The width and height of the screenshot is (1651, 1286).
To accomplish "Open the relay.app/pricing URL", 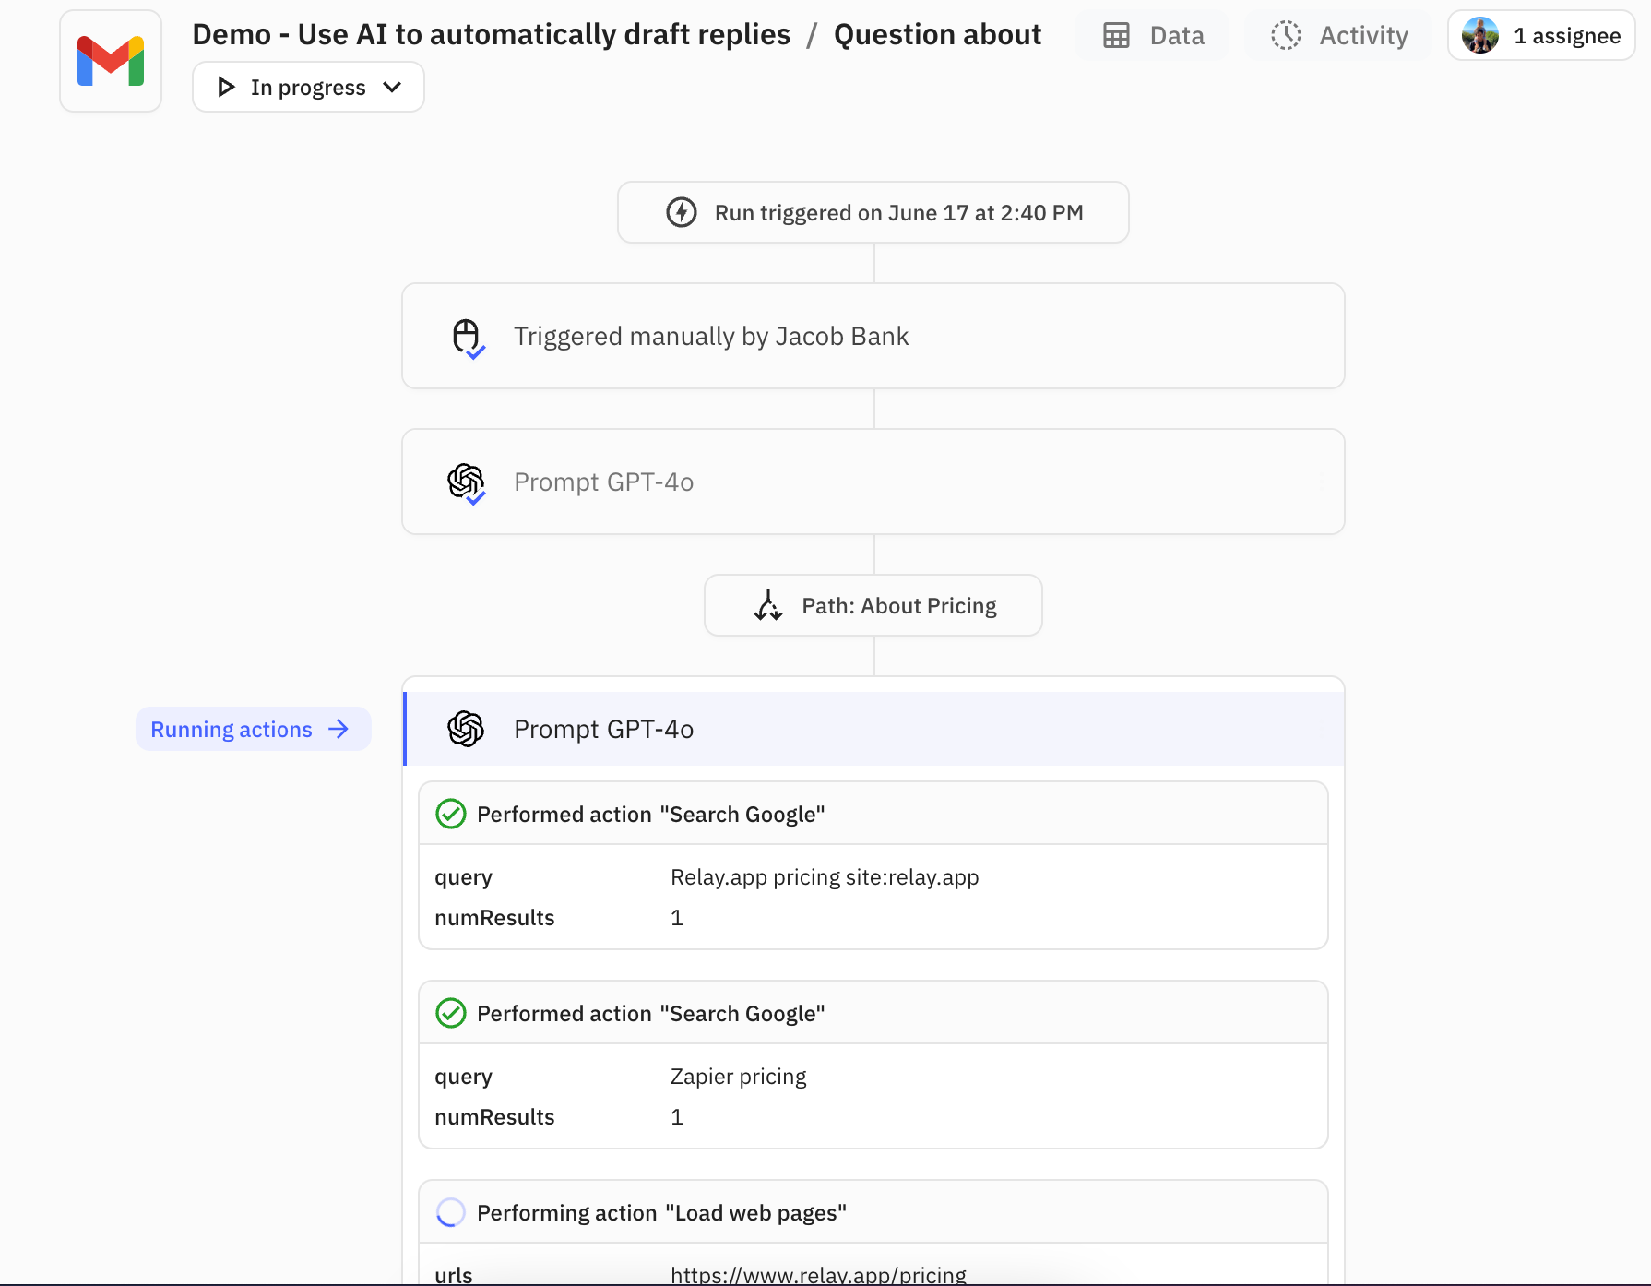I will (818, 1275).
